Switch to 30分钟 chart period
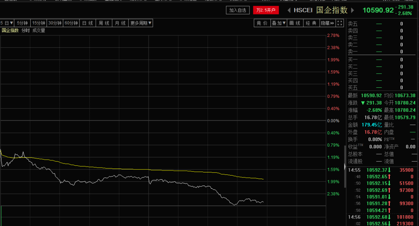Screen dimensions: 419x226 click(55, 23)
